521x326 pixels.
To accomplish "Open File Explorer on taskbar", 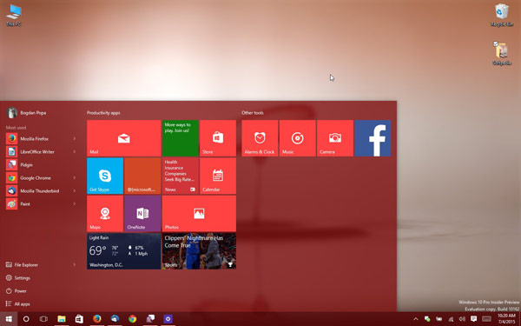I will 62,319.
